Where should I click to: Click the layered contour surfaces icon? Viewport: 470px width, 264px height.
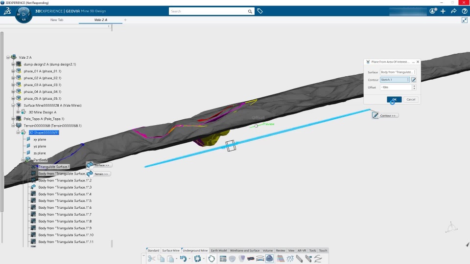(x=260, y=259)
